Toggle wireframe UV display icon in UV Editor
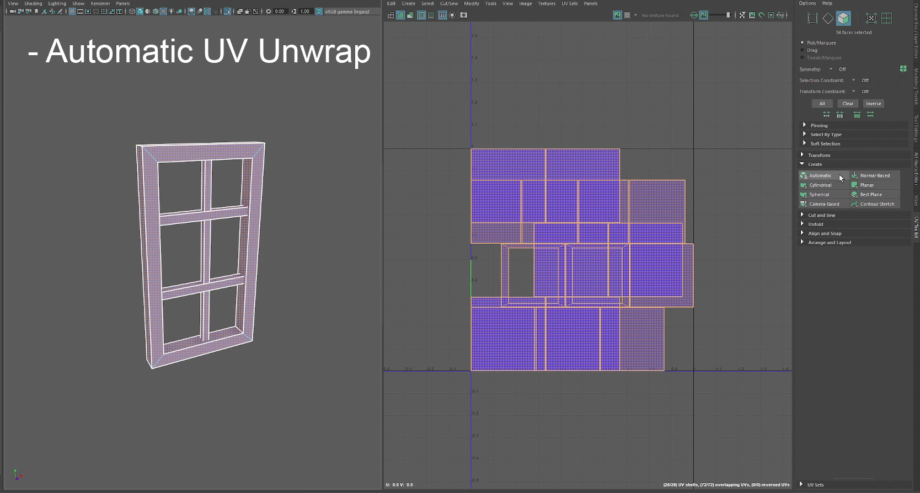 (x=391, y=15)
